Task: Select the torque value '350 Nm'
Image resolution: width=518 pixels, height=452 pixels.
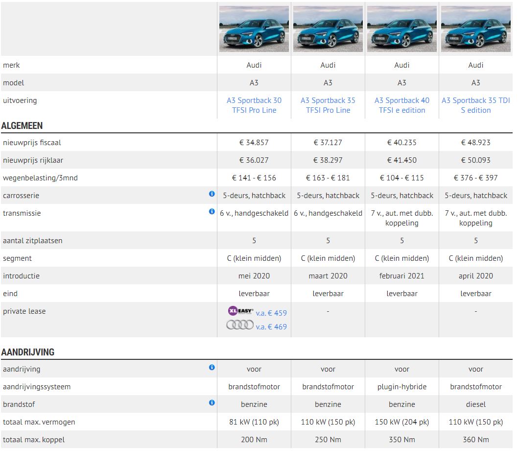Action: [x=402, y=440]
